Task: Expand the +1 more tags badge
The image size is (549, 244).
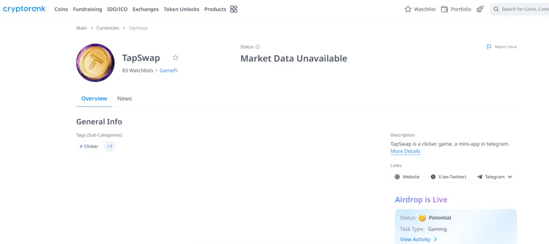Action: pyautogui.click(x=109, y=147)
